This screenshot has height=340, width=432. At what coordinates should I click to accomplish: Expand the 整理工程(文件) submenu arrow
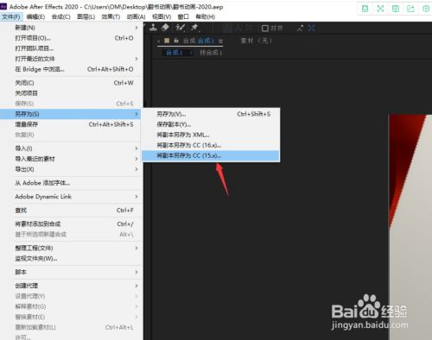coord(137,248)
